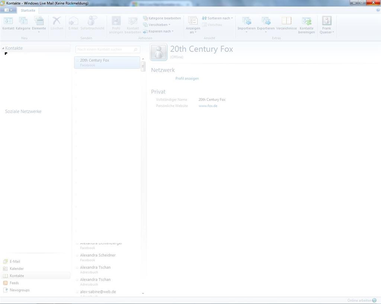The width and height of the screenshot is (381, 304).
Task: Open the Verschieben dropdown
Action: (157, 25)
